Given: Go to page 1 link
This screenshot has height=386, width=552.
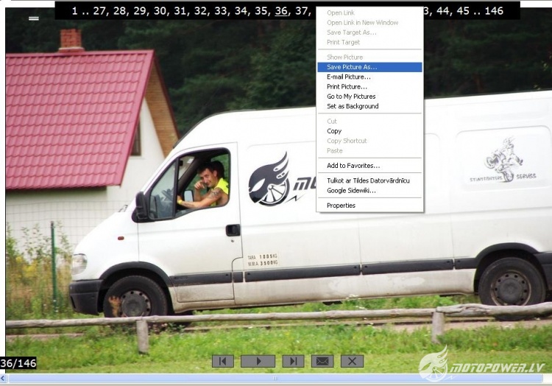Looking at the screenshot, I should 74,11.
